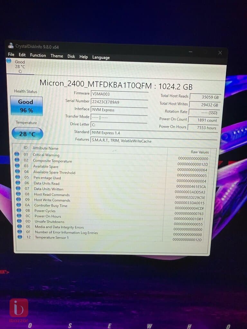The width and height of the screenshot is (247, 329).
Task: Click raw value 00000000001D81
Action: [188, 218]
